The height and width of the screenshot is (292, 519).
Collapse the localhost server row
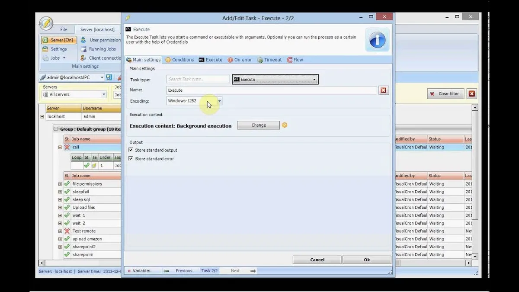(x=42, y=116)
